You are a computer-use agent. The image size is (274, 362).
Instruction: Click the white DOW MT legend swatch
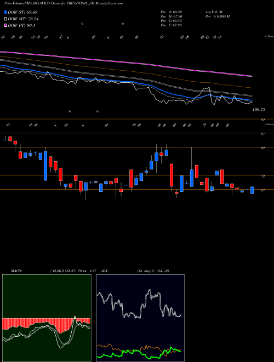5,19
